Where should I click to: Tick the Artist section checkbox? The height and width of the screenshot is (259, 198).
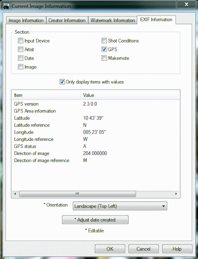(20, 49)
